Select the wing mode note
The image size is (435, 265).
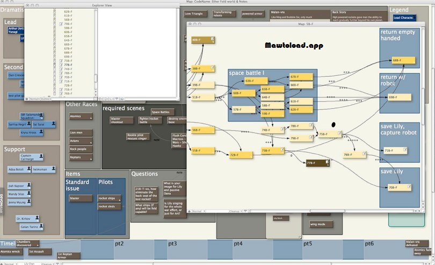(321, 224)
